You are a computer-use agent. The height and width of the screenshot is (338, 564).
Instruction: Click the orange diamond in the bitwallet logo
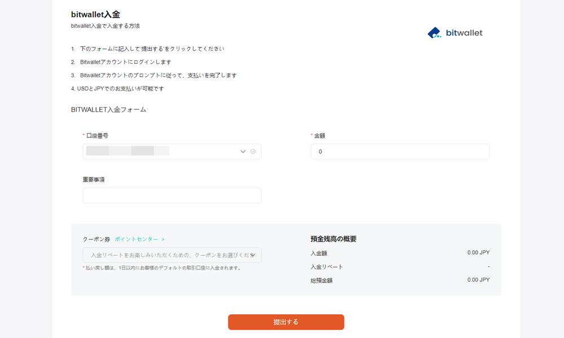coord(433,32)
